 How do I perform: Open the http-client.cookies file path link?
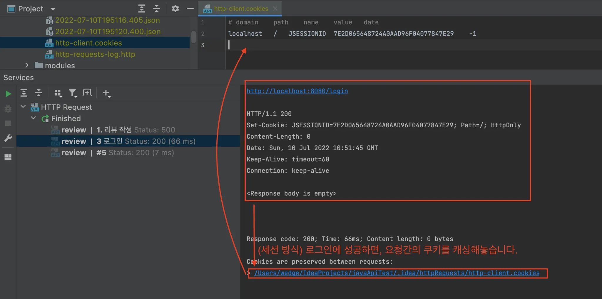coord(397,273)
